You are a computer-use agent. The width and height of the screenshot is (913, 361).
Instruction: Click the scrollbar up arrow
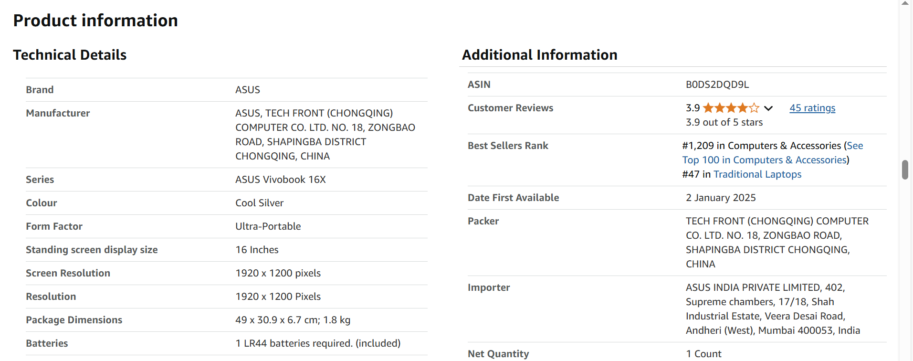coord(905,3)
